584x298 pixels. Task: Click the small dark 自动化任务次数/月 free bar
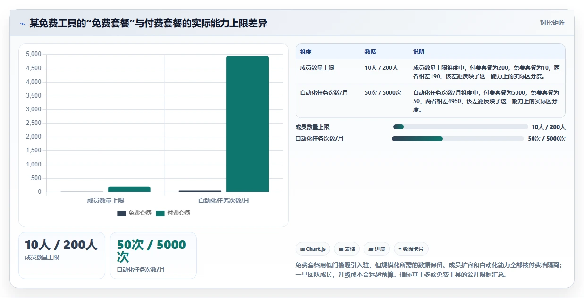point(200,191)
